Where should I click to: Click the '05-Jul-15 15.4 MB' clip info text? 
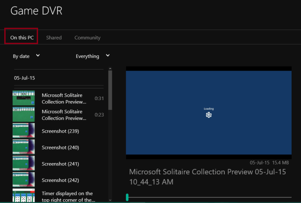point(269,163)
